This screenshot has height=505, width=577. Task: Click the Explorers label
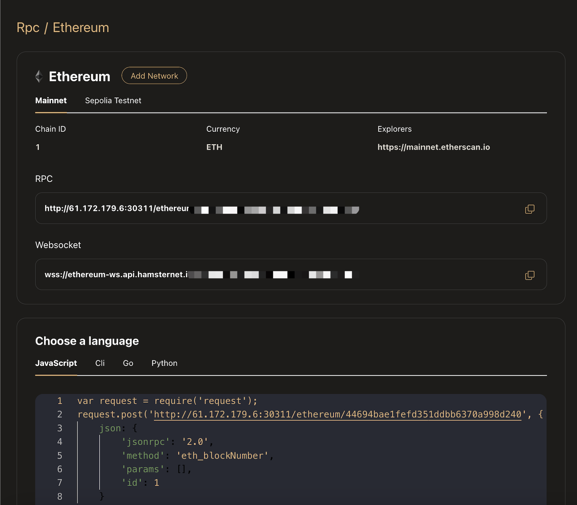(395, 129)
